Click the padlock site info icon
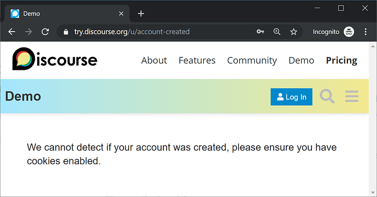 [66, 32]
